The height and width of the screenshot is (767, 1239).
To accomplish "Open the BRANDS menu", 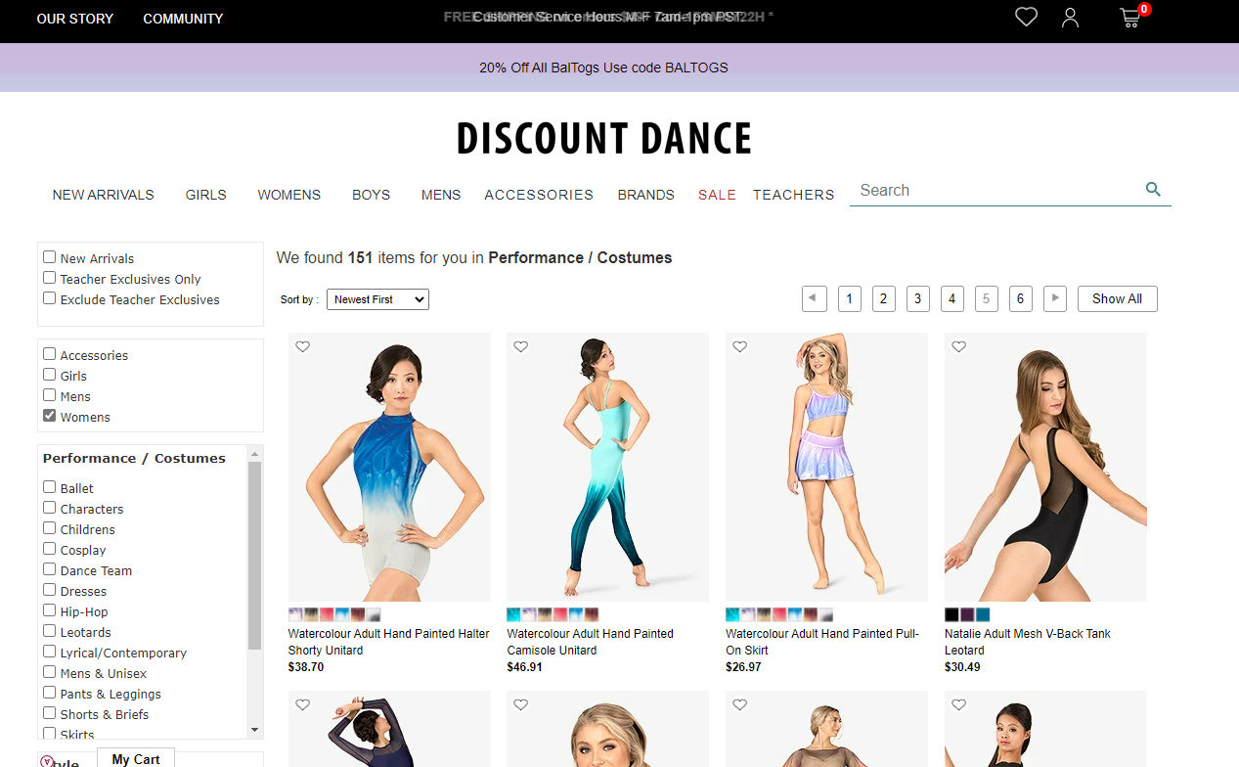I will pyautogui.click(x=645, y=195).
